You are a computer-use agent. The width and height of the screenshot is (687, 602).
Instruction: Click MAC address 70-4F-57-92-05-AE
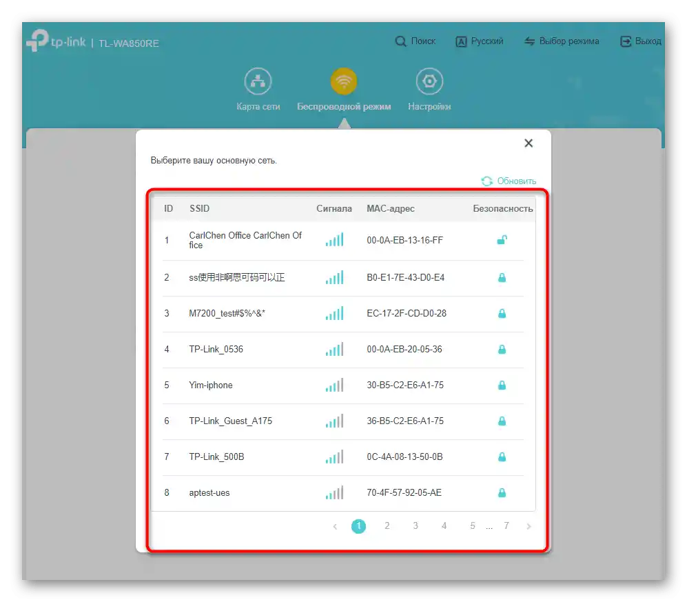[404, 493]
